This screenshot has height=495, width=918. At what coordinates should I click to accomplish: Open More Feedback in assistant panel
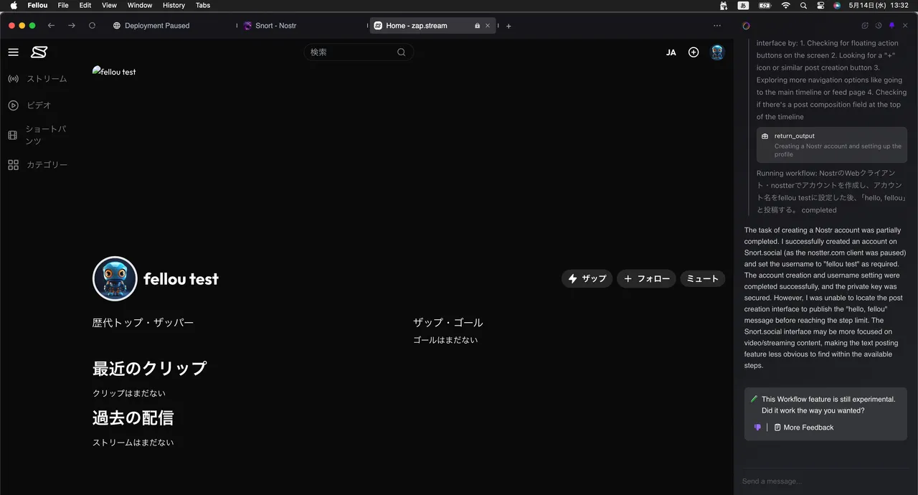point(804,428)
